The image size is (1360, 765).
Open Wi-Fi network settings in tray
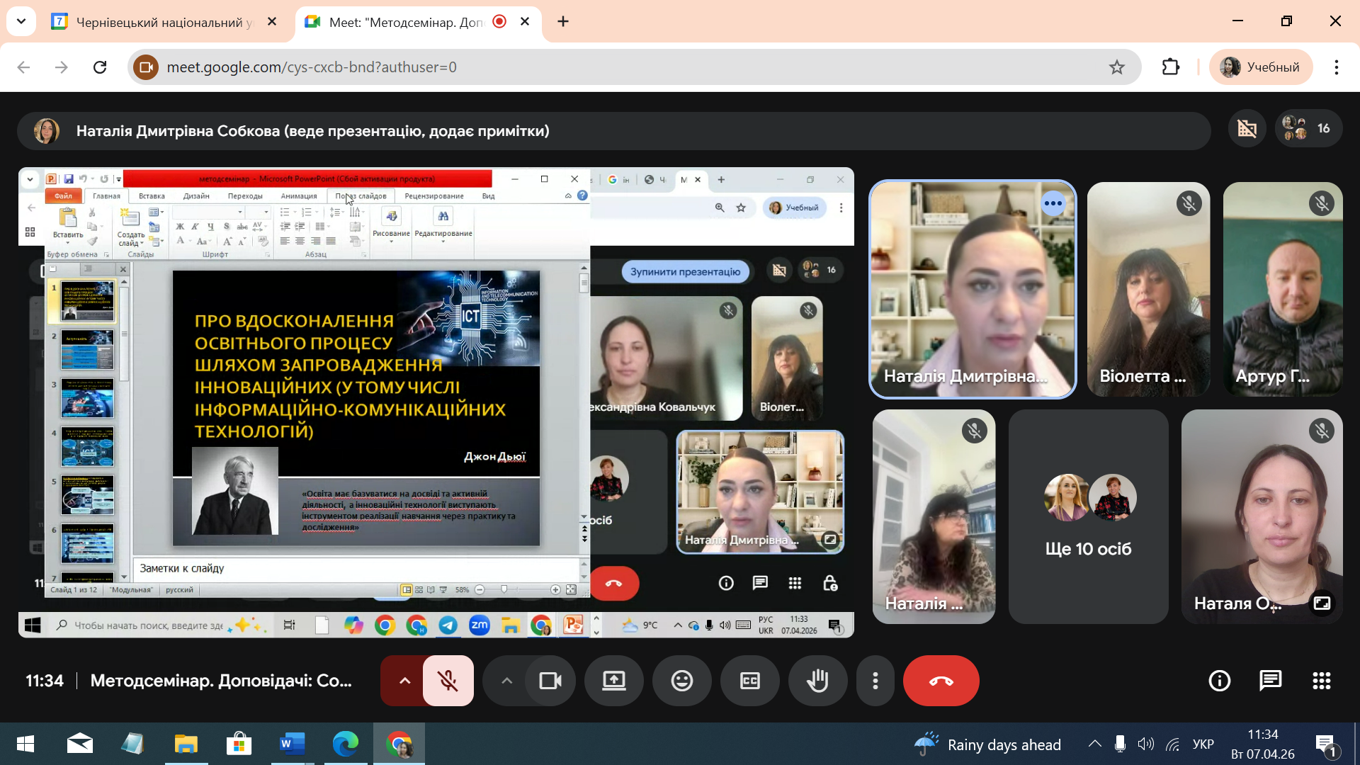[x=1173, y=744]
